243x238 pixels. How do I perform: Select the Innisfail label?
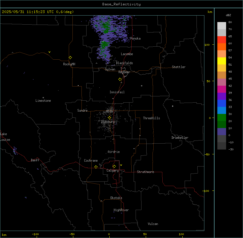click(x=117, y=92)
